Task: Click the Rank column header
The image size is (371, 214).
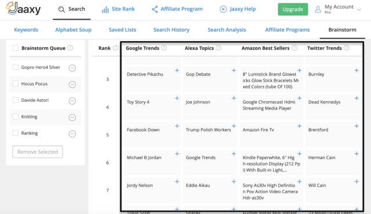Action: coord(104,48)
